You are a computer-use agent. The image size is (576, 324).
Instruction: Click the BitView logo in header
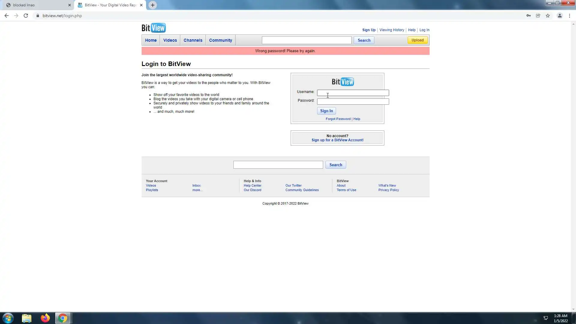click(x=154, y=28)
